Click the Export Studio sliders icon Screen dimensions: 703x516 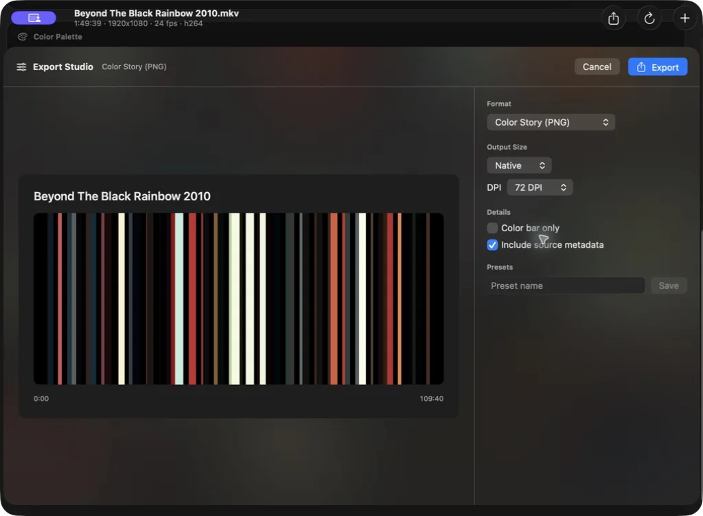tap(21, 67)
